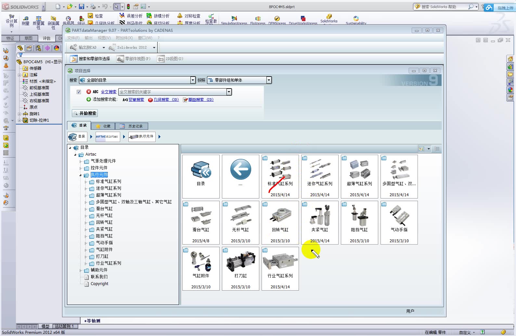Switch to 2D投图 view
This screenshot has height=336, width=516.
(170, 59)
